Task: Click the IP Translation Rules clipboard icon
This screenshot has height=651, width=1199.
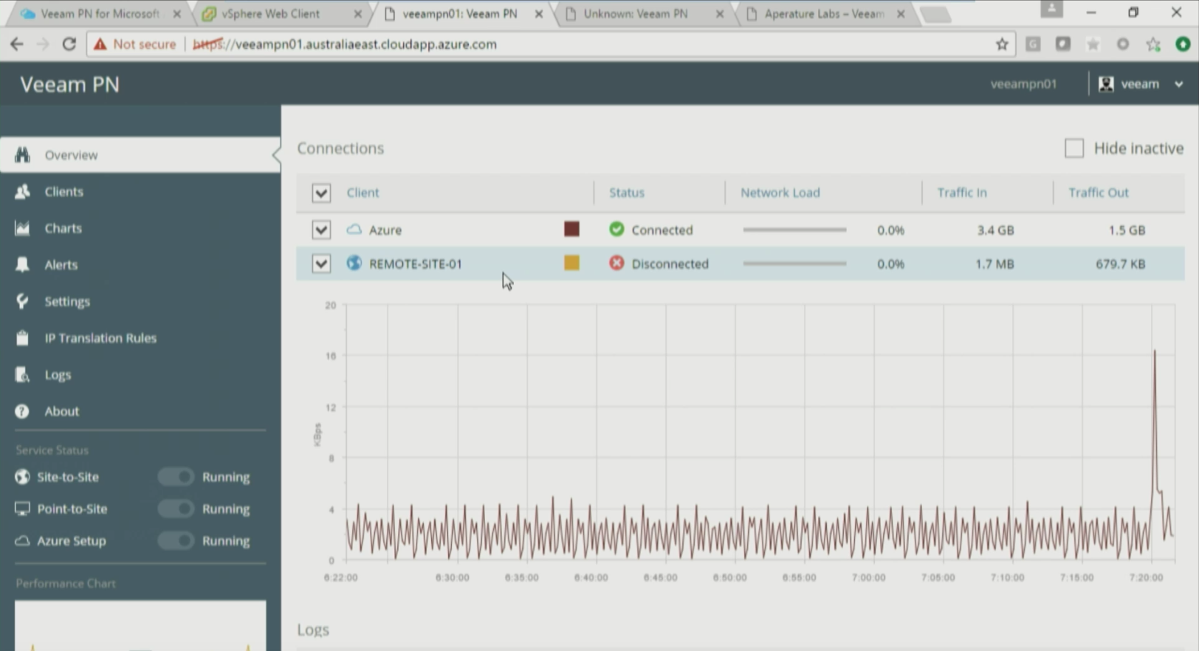Action: click(x=22, y=338)
